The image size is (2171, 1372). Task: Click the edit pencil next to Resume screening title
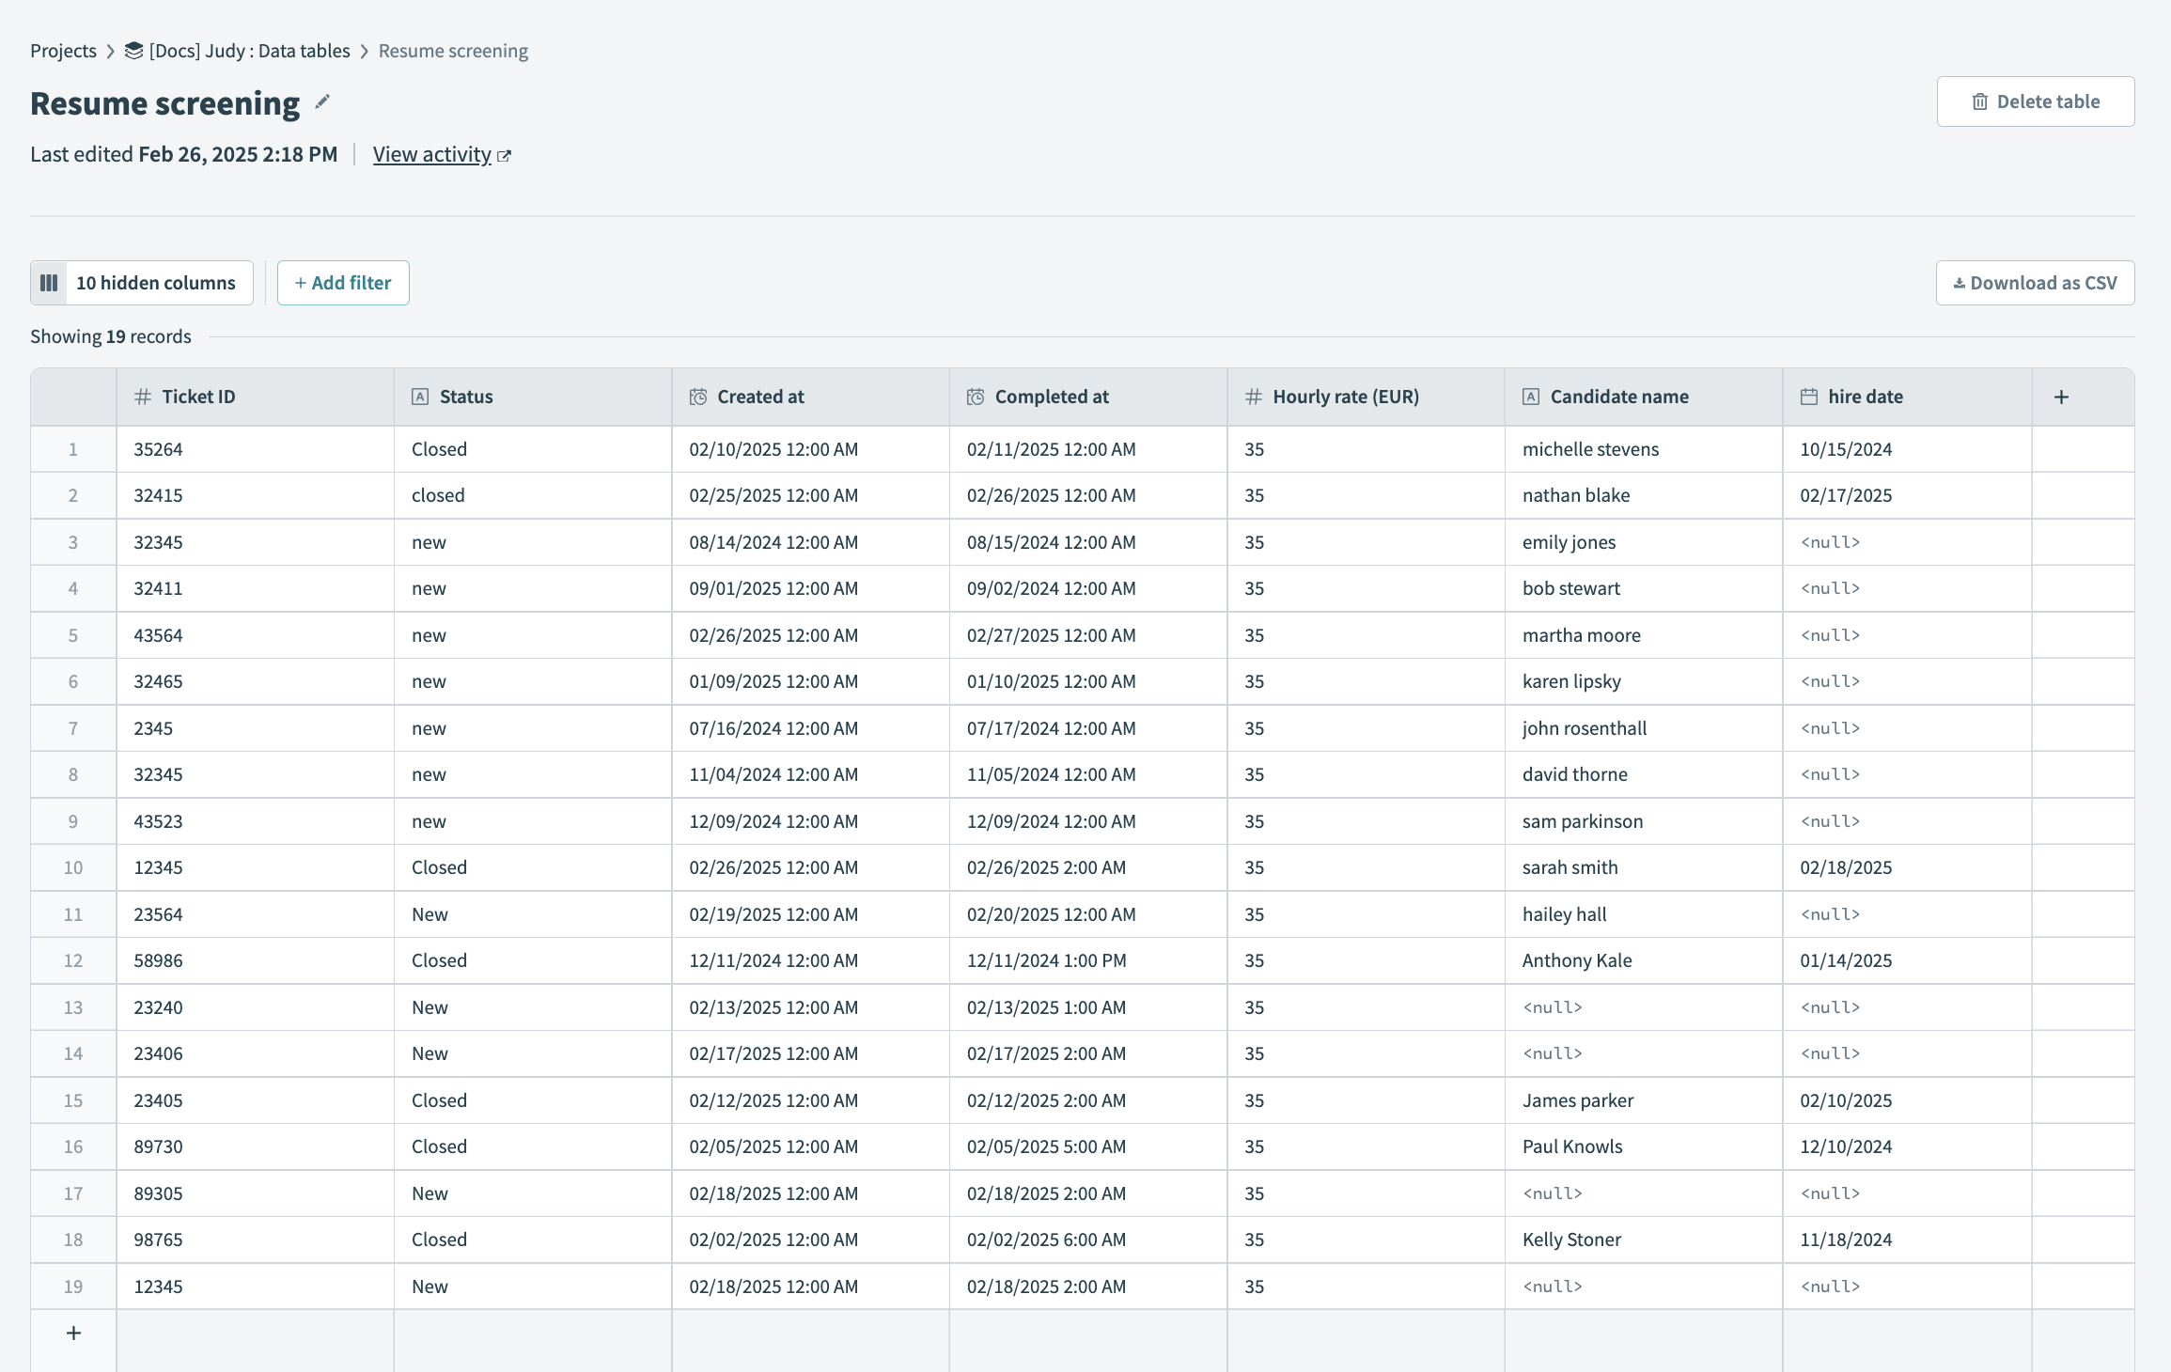point(322,102)
